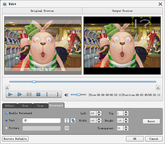Viewport: 165px width, 144px height.
Task: Click the Edit window app icon
Action: [5, 4]
